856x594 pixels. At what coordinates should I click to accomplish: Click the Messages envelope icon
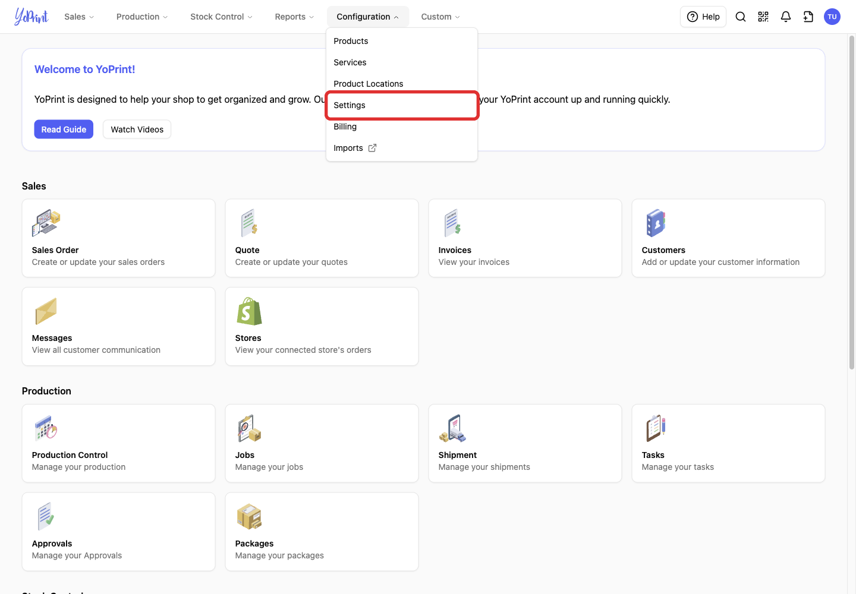click(46, 311)
